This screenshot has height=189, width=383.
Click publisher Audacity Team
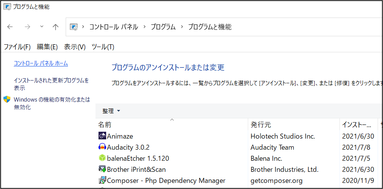[x=272, y=147]
